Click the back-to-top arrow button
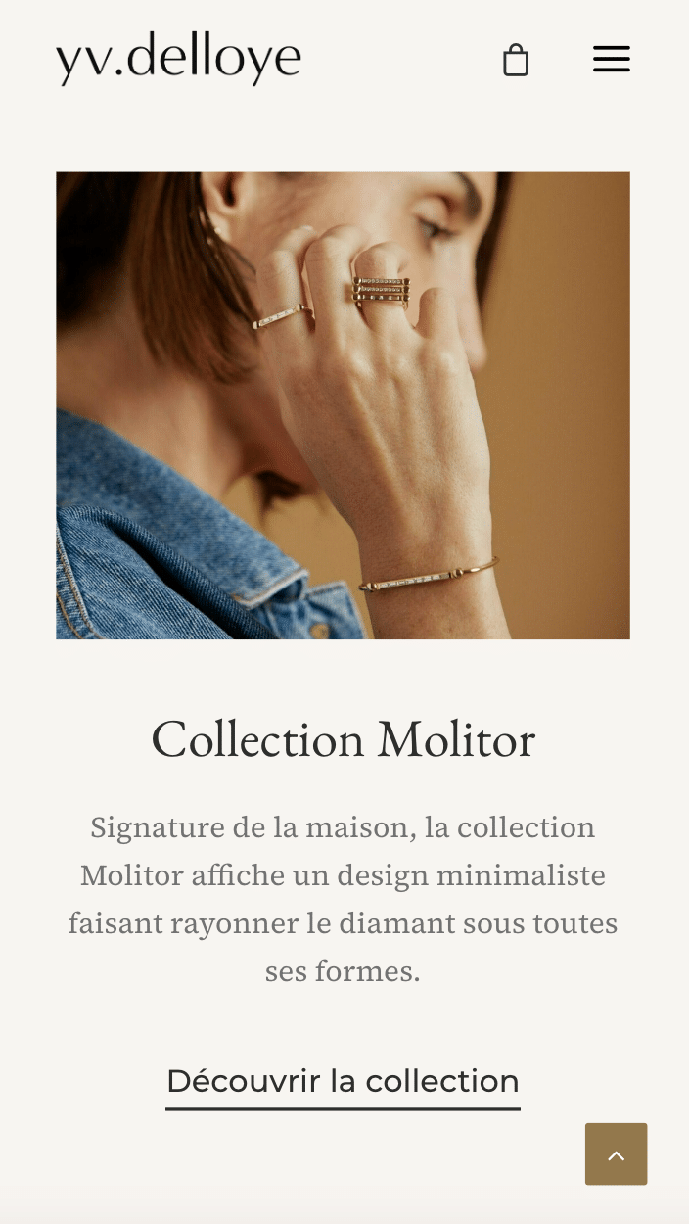The image size is (689, 1224). pos(617,1154)
